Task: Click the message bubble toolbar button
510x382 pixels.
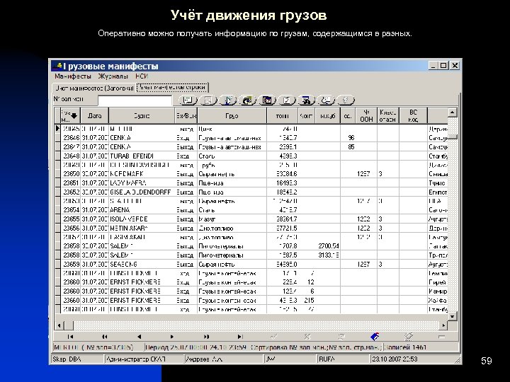Action: pyautogui.click(x=326, y=100)
